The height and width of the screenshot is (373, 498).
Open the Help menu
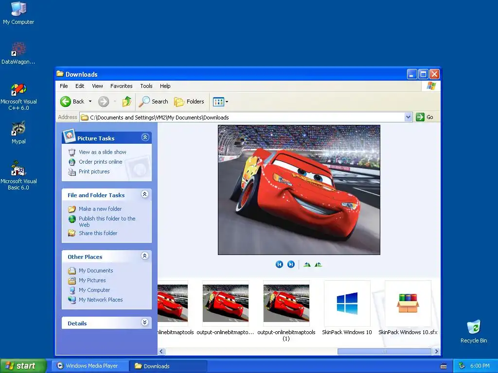[x=165, y=86]
